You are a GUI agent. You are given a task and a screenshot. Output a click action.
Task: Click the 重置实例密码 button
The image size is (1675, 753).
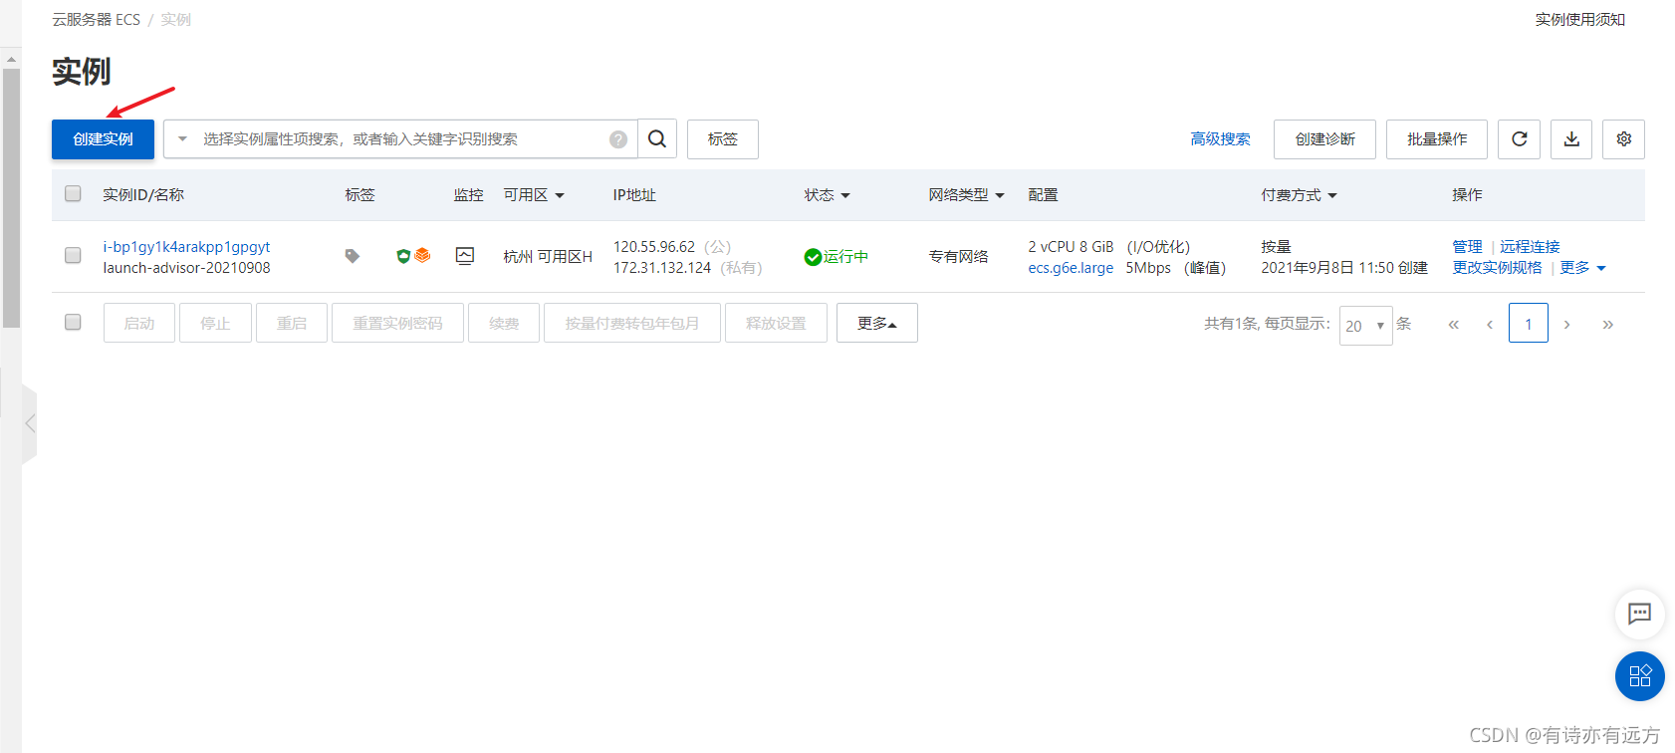(397, 323)
